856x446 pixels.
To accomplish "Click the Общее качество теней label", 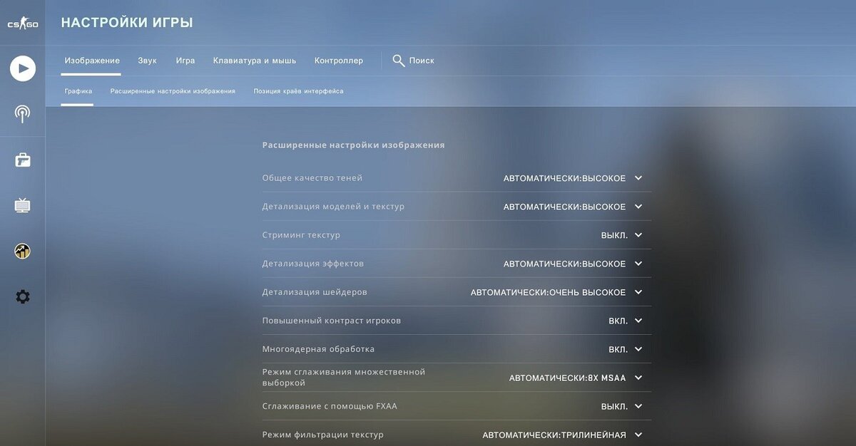I will point(312,178).
